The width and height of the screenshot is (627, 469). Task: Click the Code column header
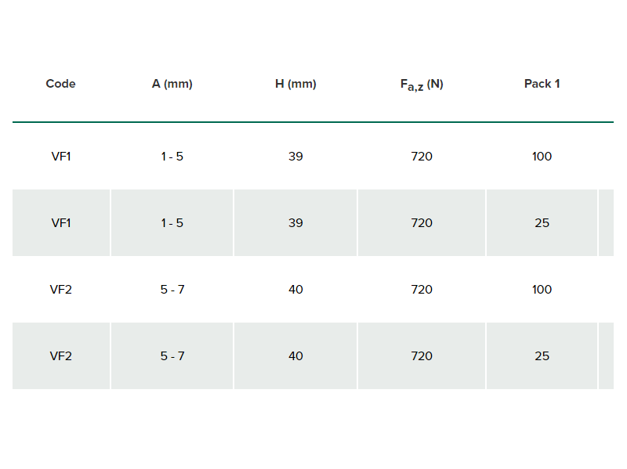(x=61, y=84)
